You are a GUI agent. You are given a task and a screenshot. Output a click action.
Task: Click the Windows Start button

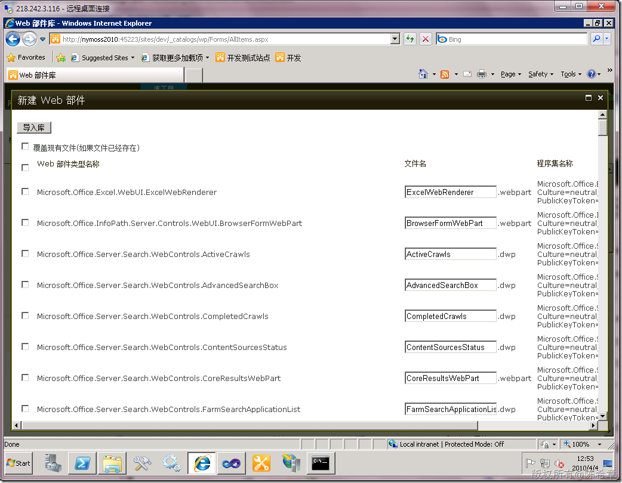tap(19, 463)
